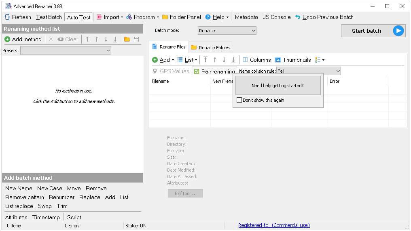The image size is (411, 231).
Task: Add a Trim method
Action: [62, 206]
